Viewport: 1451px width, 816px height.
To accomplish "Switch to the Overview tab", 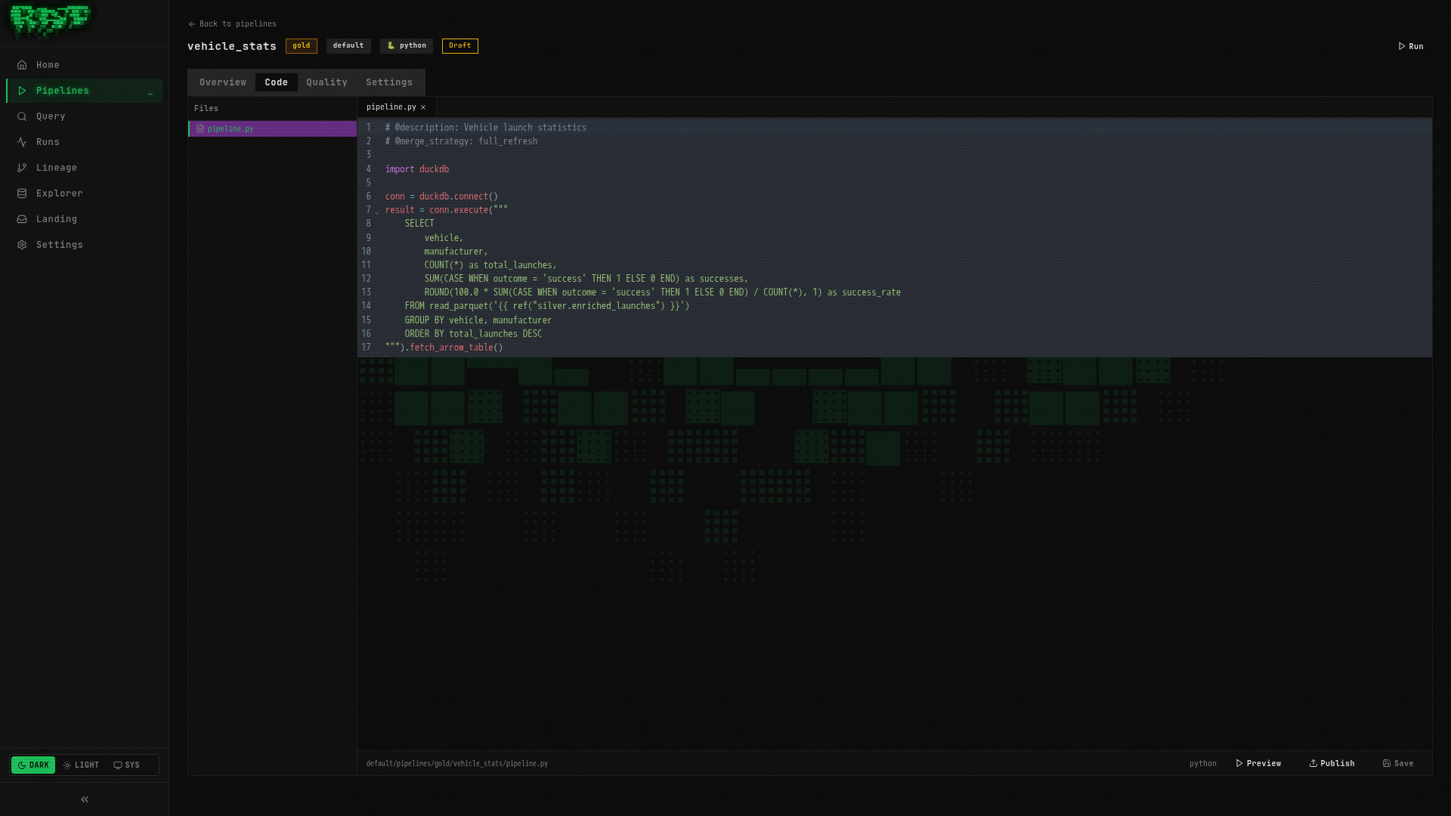I will (222, 82).
